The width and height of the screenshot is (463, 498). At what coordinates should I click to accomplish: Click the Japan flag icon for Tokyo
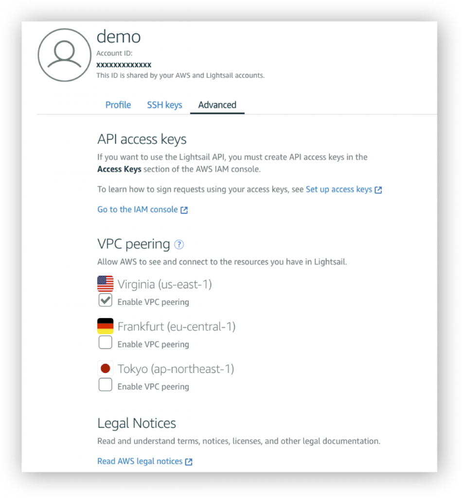(x=106, y=369)
